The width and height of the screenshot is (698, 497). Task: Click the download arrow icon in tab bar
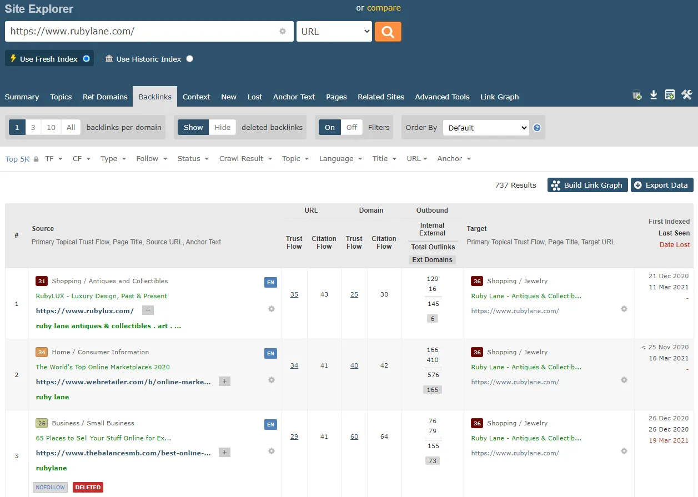click(654, 96)
